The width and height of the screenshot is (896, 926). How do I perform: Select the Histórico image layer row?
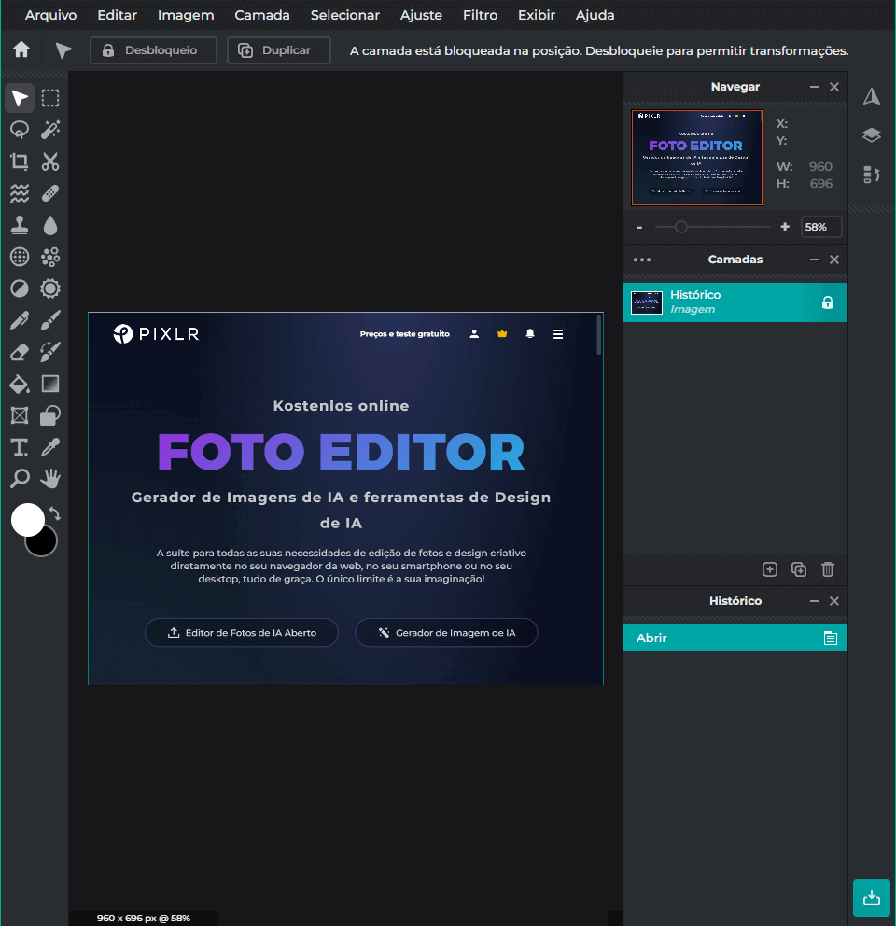point(735,302)
